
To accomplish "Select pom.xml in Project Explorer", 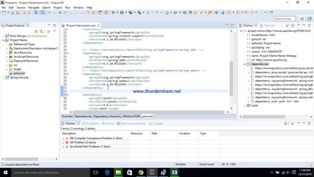I will tap(19, 73).
